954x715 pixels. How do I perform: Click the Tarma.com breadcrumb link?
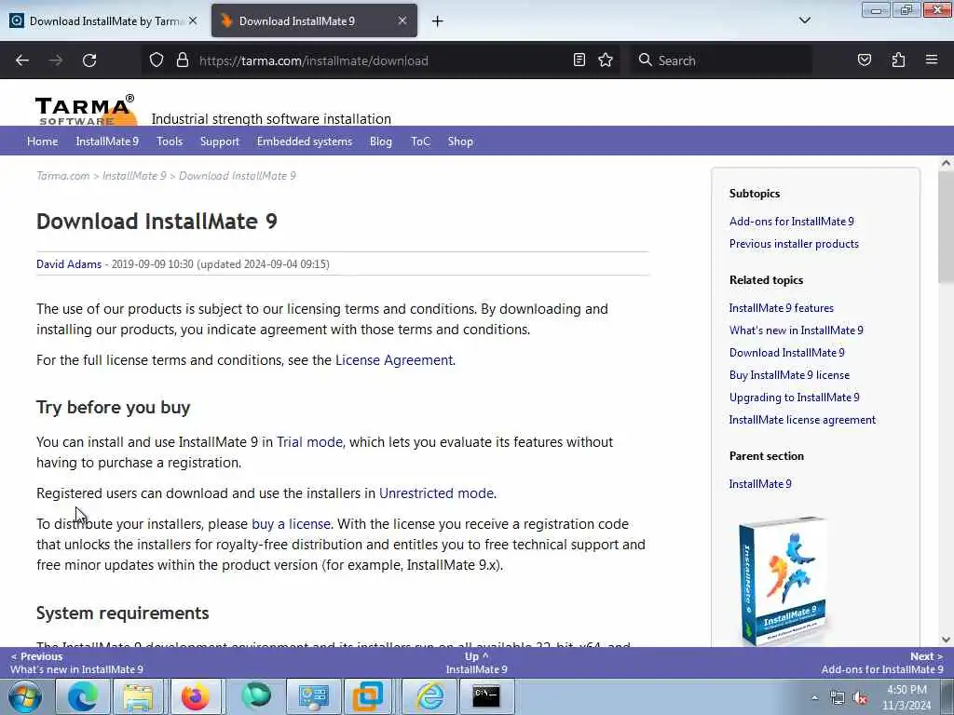click(62, 176)
